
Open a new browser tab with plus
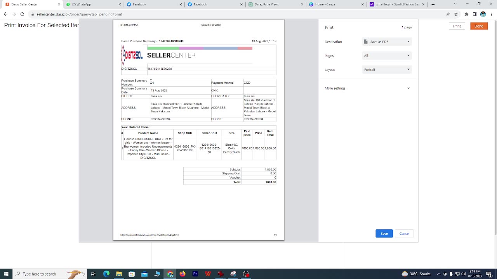(433, 4)
